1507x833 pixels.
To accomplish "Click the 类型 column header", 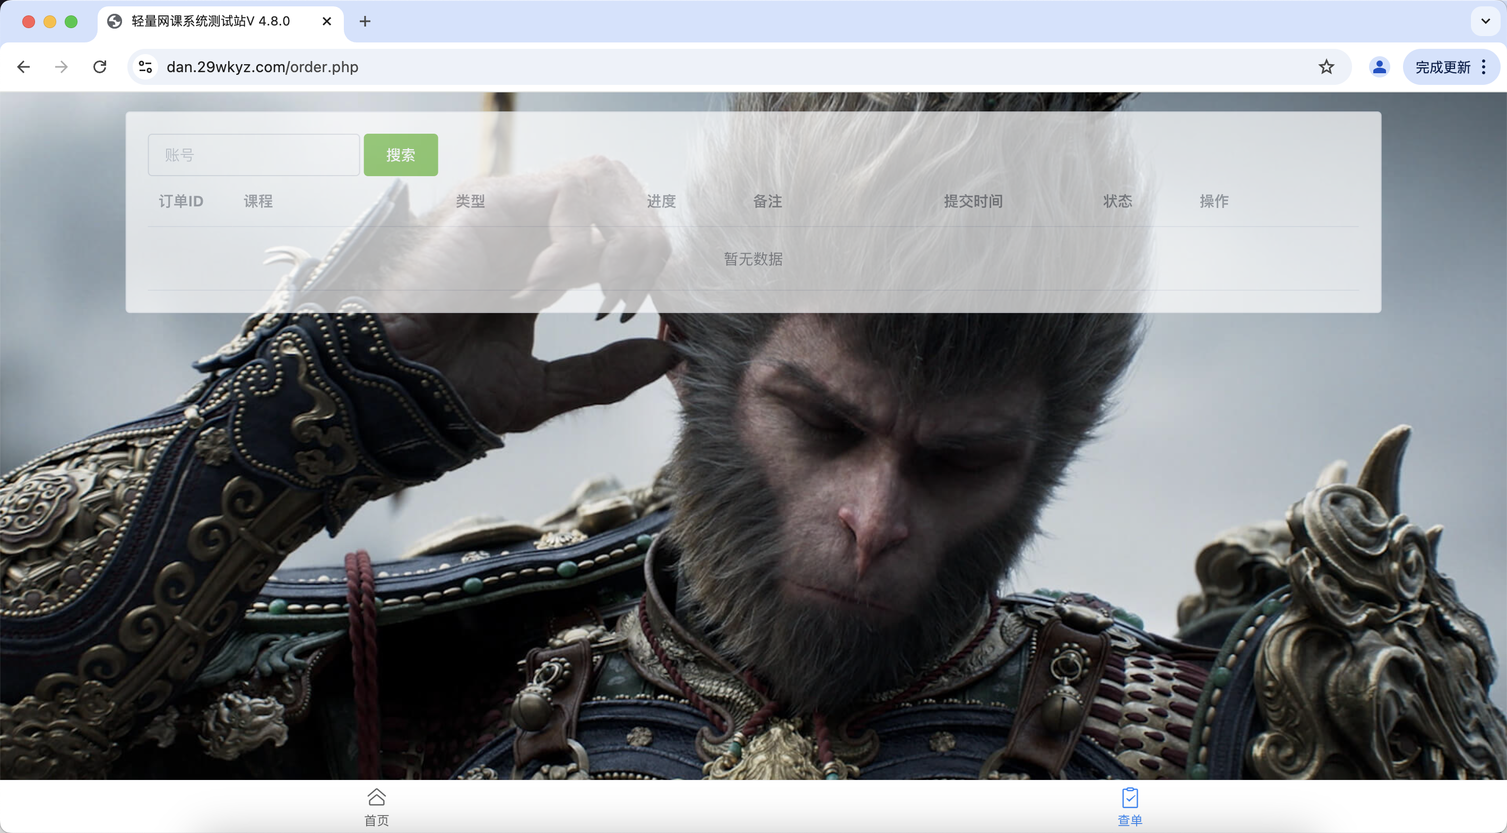I will tap(470, 202).
